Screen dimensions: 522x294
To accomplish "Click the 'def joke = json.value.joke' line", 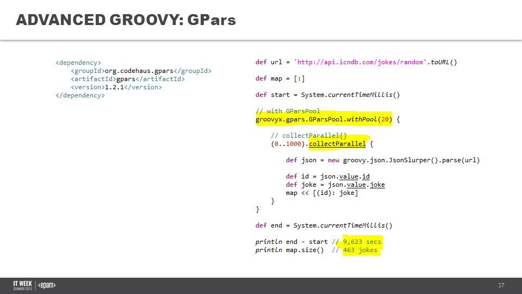I will click(x=335, y=185).
